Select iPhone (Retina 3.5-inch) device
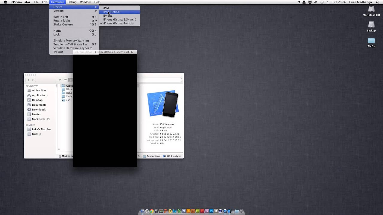The width and height of the screenshot is (383, 215). [x=119, y=19]
